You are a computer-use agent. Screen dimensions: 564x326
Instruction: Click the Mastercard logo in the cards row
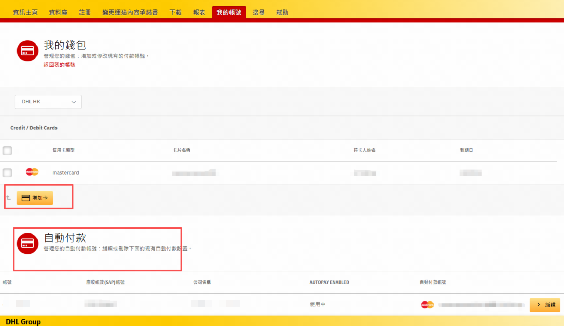tap(32, 172)
